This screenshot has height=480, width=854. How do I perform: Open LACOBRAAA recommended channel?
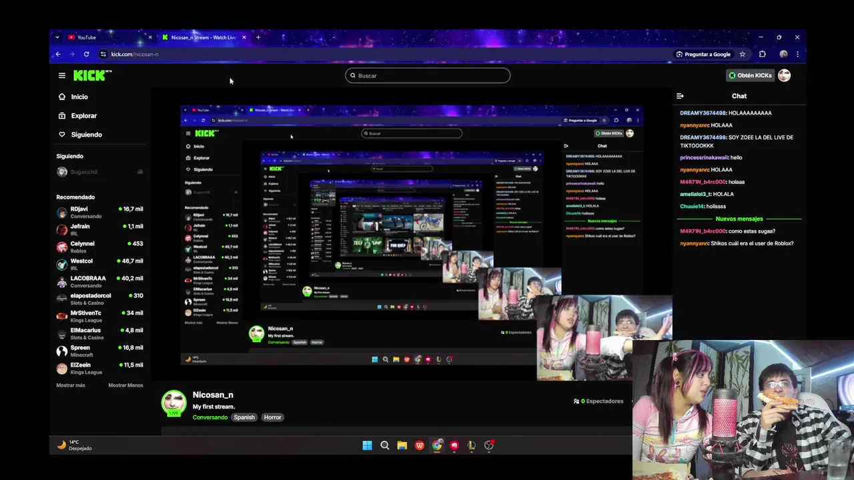100,281
